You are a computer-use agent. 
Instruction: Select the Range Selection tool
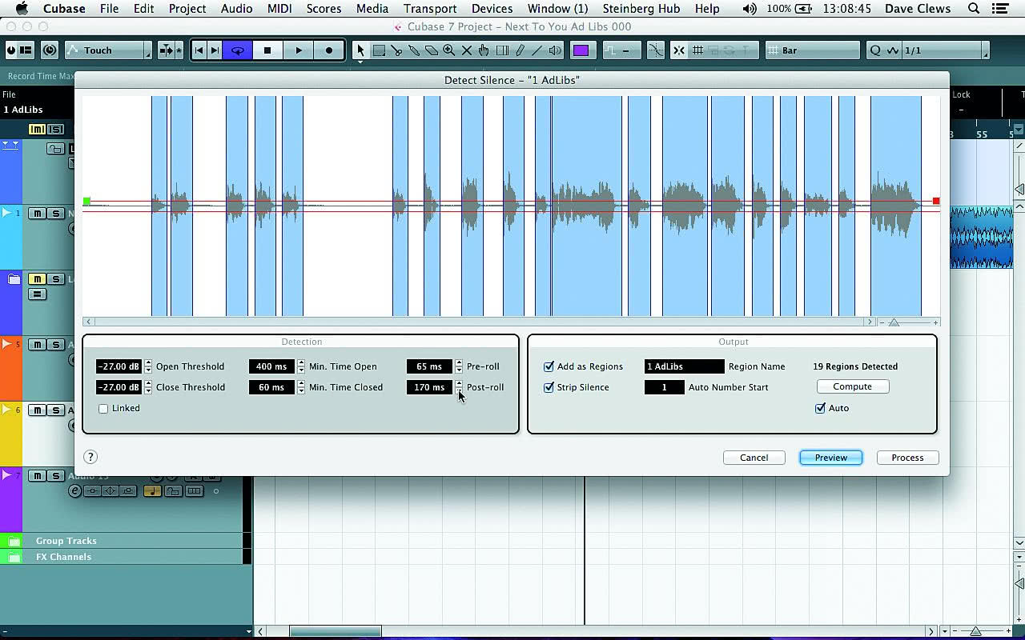(379, 50)
